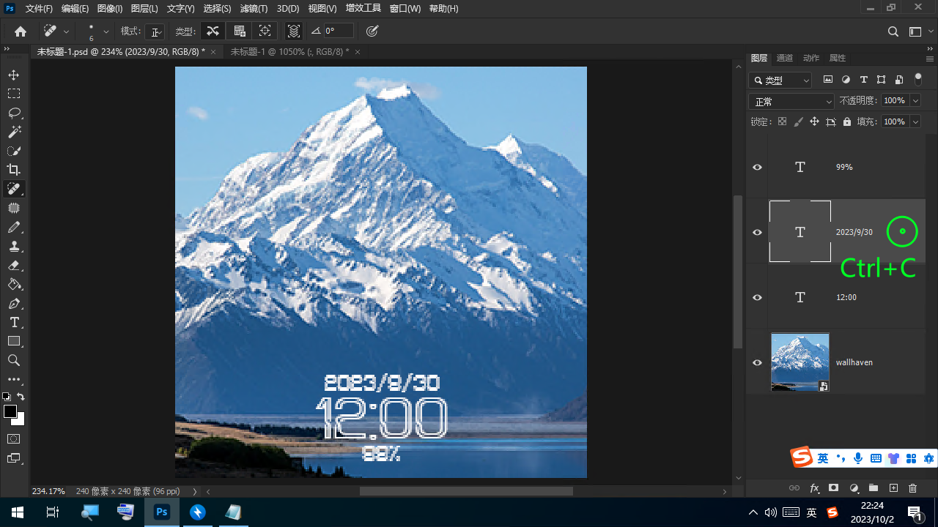Image resolution: width=938 pixels, height=527 pixels.
Task: Select the Eraser tool
Action: click(14, 265)
